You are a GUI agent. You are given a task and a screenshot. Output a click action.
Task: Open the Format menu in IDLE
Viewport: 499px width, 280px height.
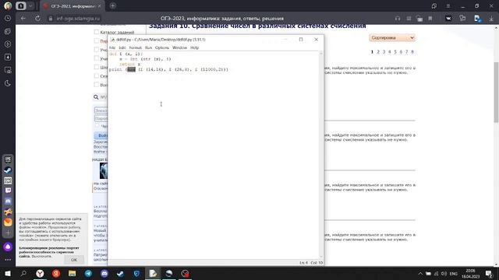(135, 47)
